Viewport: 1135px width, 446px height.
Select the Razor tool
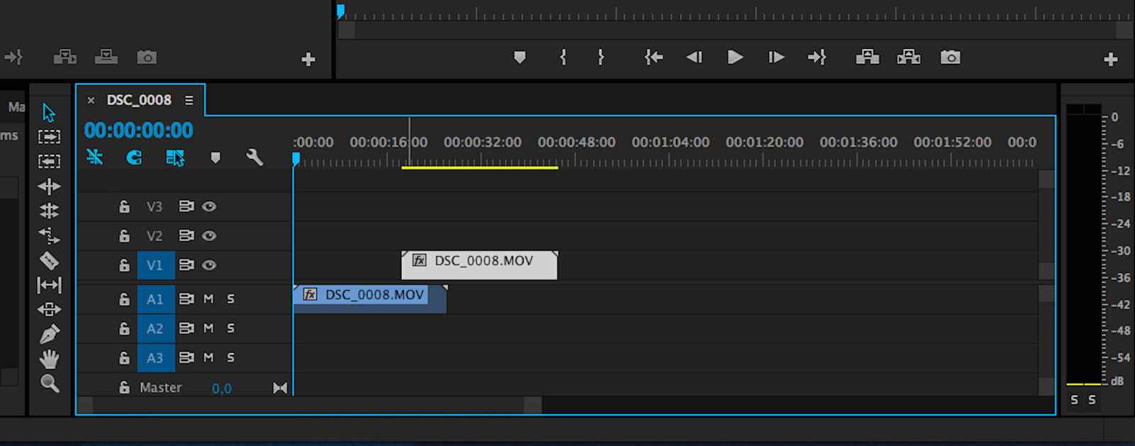(x=49, y=260)
